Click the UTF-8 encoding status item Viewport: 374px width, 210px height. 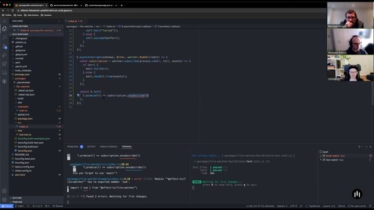coord(293,206)
